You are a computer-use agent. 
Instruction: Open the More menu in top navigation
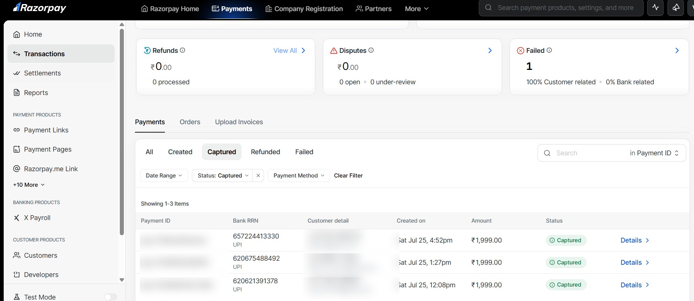(x=417, y=9)
